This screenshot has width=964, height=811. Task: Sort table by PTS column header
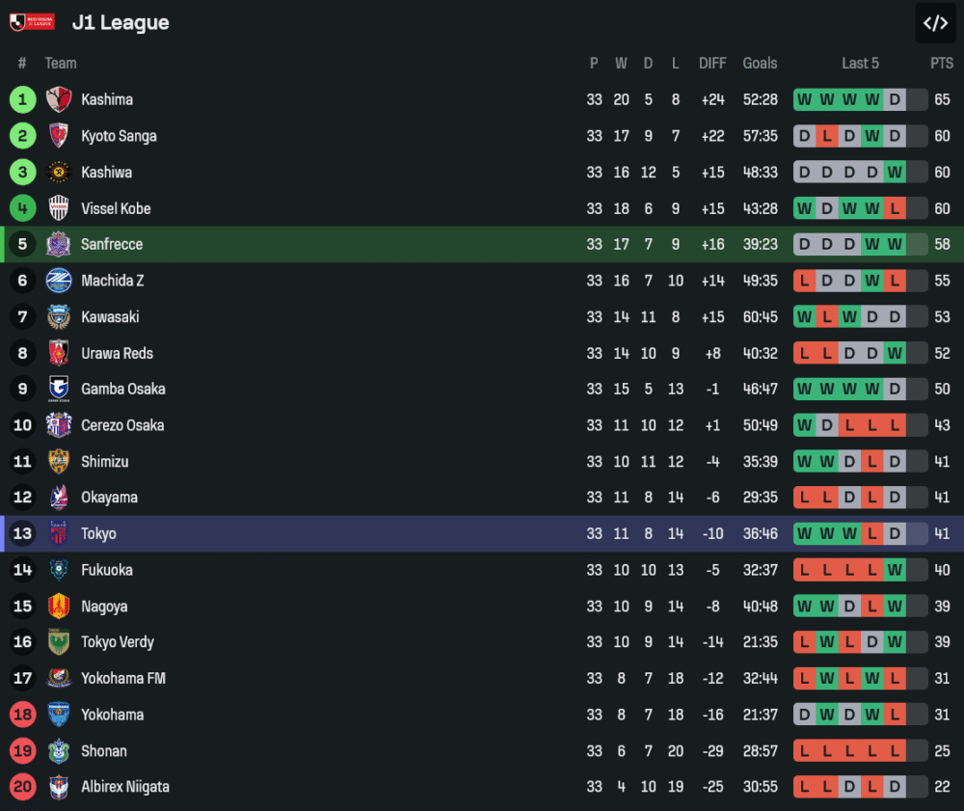[942, 64]
